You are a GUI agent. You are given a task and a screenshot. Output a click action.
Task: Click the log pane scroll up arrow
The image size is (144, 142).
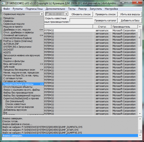[140, 119]
